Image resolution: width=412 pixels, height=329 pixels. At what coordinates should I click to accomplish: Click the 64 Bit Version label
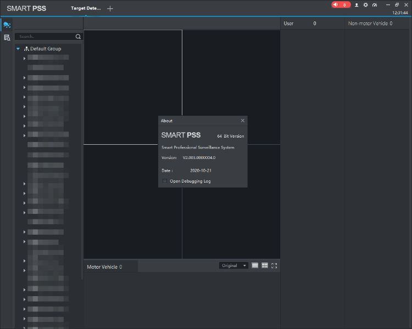coord(230,136)
